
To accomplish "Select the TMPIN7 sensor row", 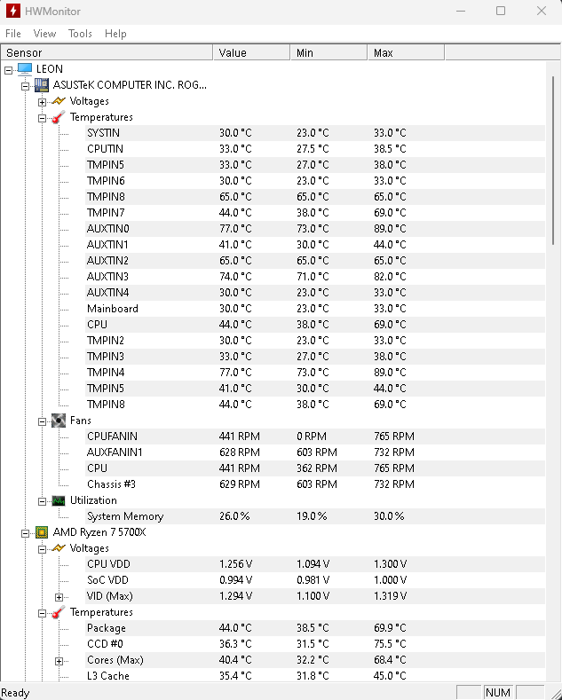I will (x=315, y=213).
